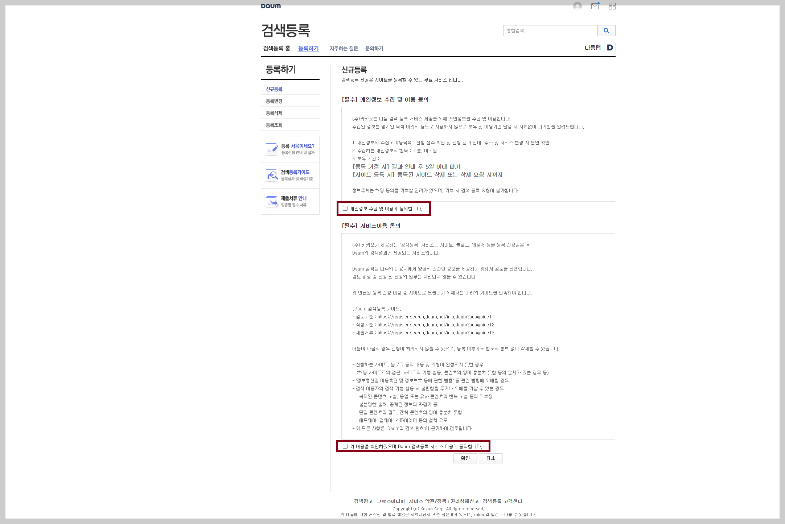Check the Daum 검색등록 서비스 이용 동의 checkbox
The width and height of the screenshot is (785, 524).
(x=345, y=446)
